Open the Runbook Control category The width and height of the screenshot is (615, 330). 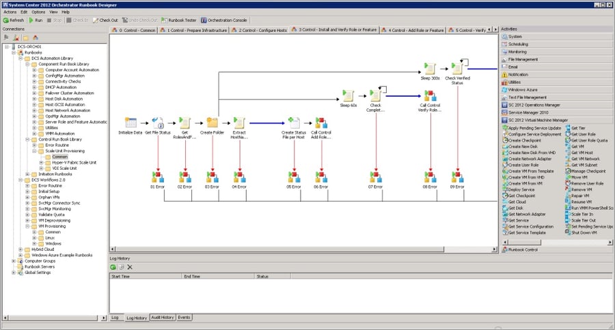point(556,250)
